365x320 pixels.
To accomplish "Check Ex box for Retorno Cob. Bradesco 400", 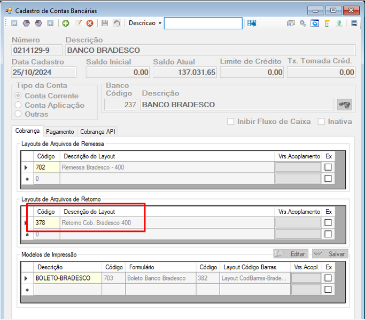I will click(x=328, y=222).
